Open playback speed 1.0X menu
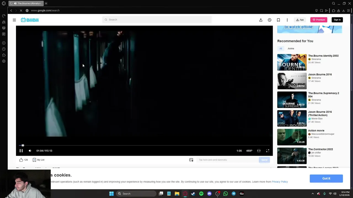The height and width of the screenshot is (198, 353). point(239,151)
